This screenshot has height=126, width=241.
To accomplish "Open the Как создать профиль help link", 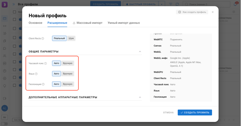I will coord(192,12).
